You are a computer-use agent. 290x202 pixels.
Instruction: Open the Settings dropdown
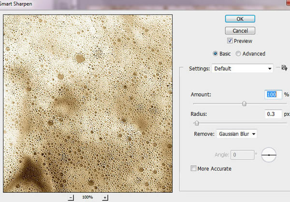(242, 69)
